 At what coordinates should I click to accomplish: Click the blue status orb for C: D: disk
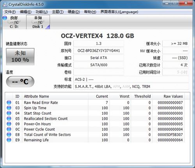tap(5, 18)
